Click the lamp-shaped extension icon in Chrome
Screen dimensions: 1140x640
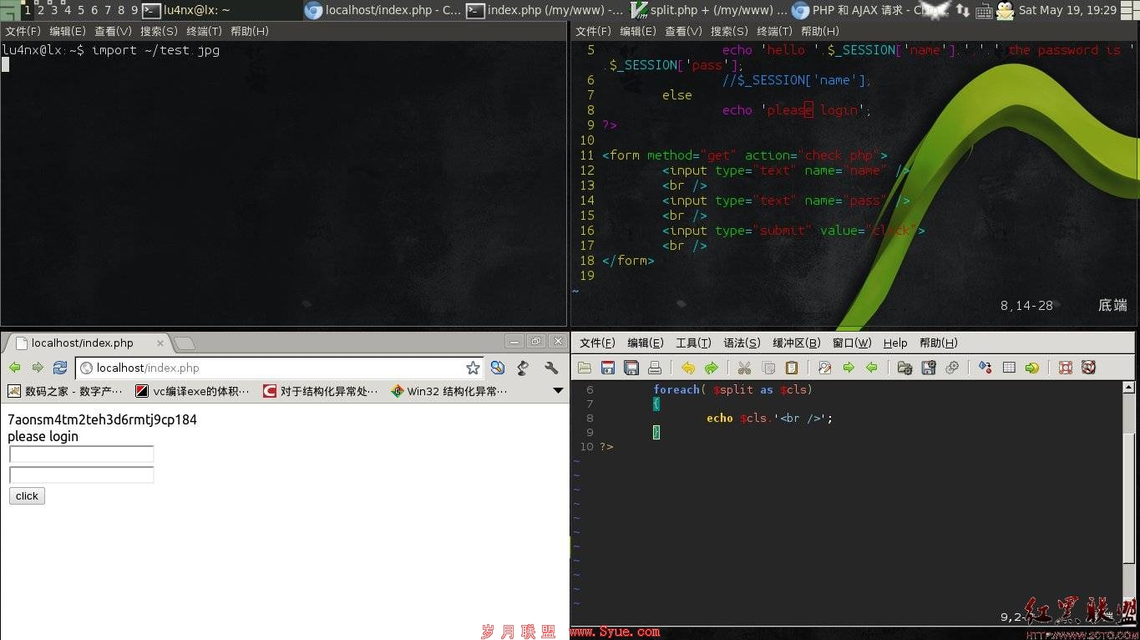[524, 368]
